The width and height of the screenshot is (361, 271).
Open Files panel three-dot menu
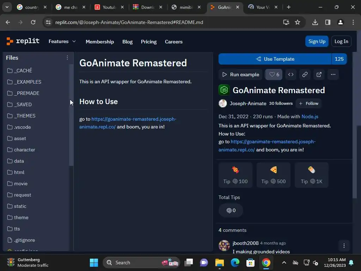point(67,58)
